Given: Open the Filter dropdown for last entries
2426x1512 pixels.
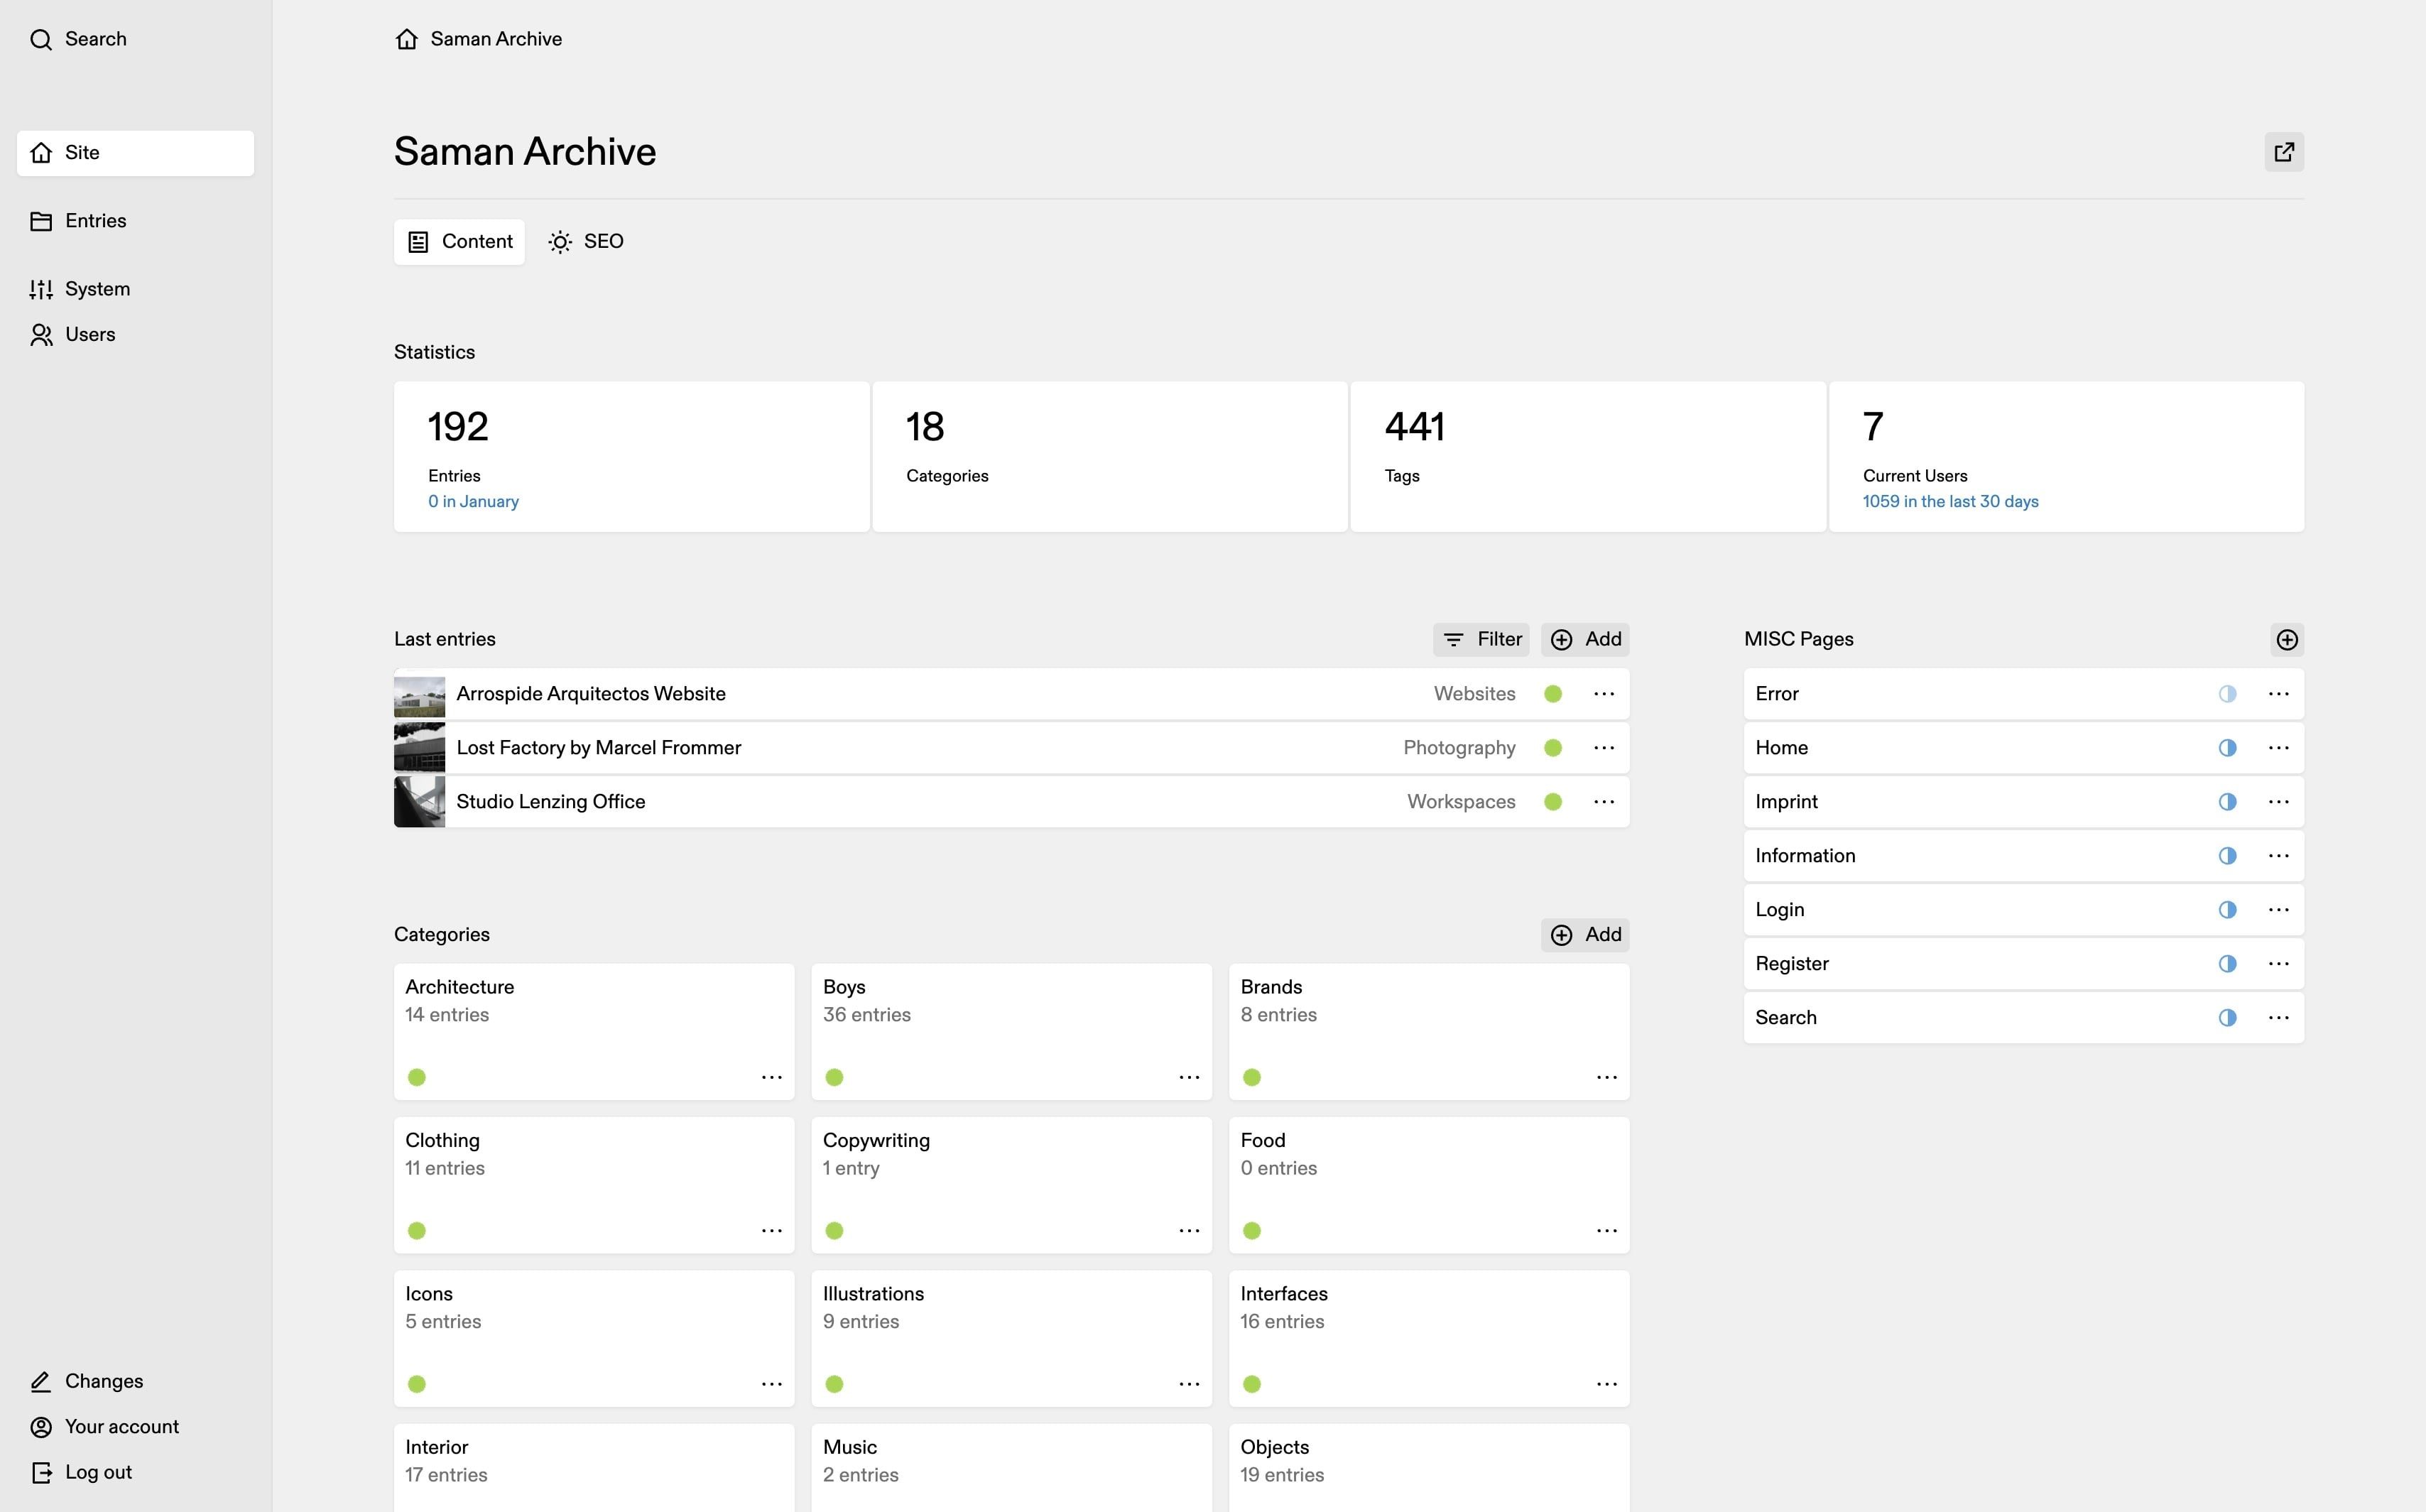Looking at the screenshot, I should click(1481, 640).
